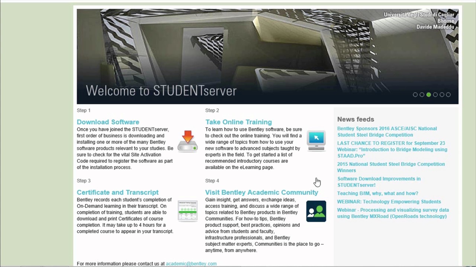This screenshot has width=476, height=267.
Task: Open Visit Bentley Academic Community link
Action: [x=261, y=192]
